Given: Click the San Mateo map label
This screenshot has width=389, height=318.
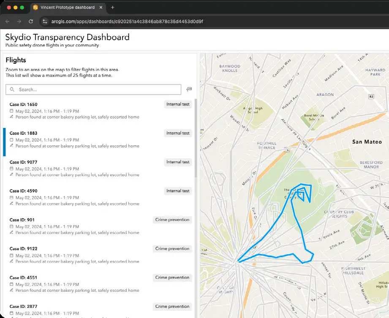Looking at the screenshot, I should [x=367, y=142].
